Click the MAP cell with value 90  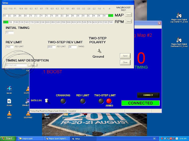tap(84, 16)
